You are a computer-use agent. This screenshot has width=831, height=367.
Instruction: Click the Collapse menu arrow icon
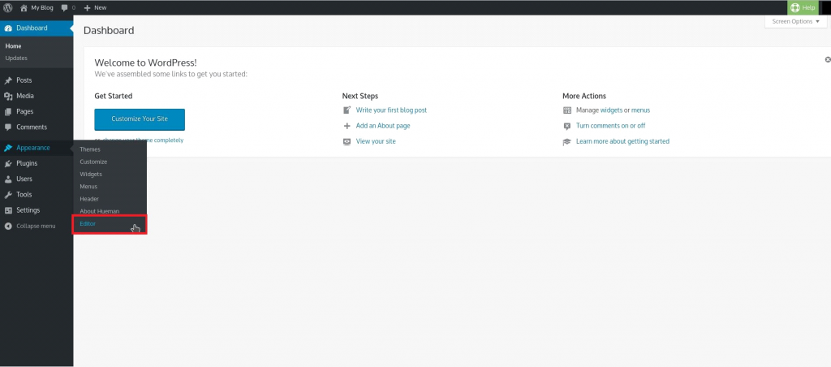(x=8, y=226)
